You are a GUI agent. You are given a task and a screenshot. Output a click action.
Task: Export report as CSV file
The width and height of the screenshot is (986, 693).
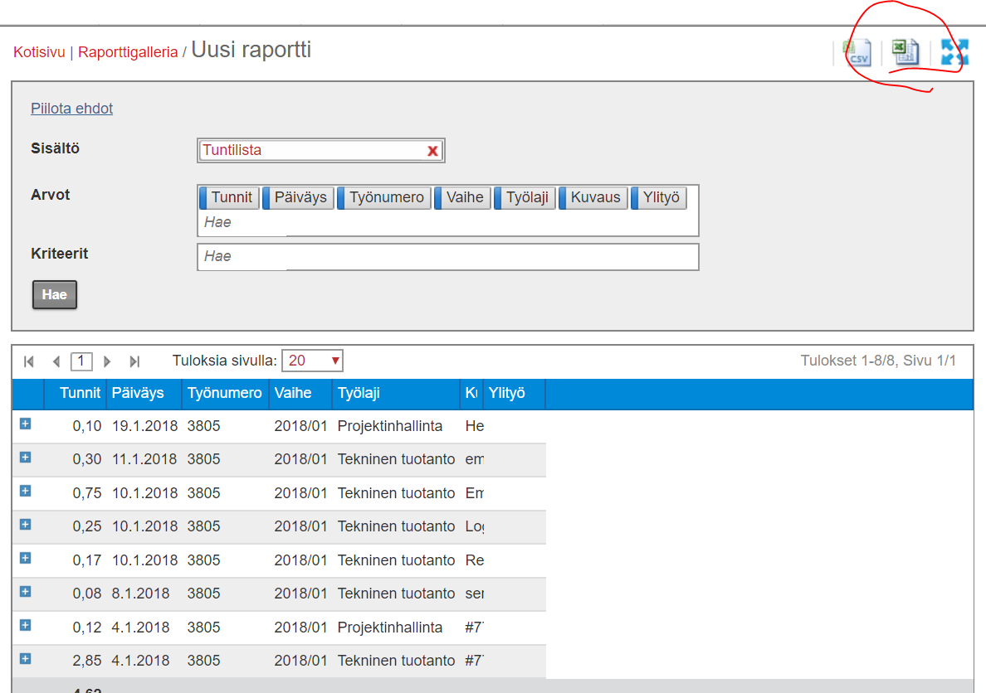857,52
